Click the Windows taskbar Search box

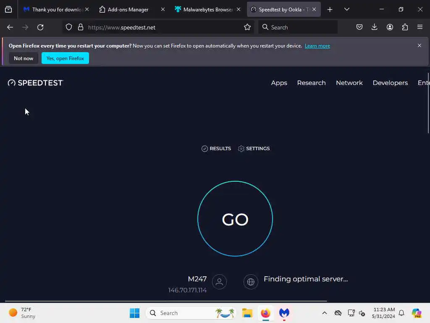[191, 313]
